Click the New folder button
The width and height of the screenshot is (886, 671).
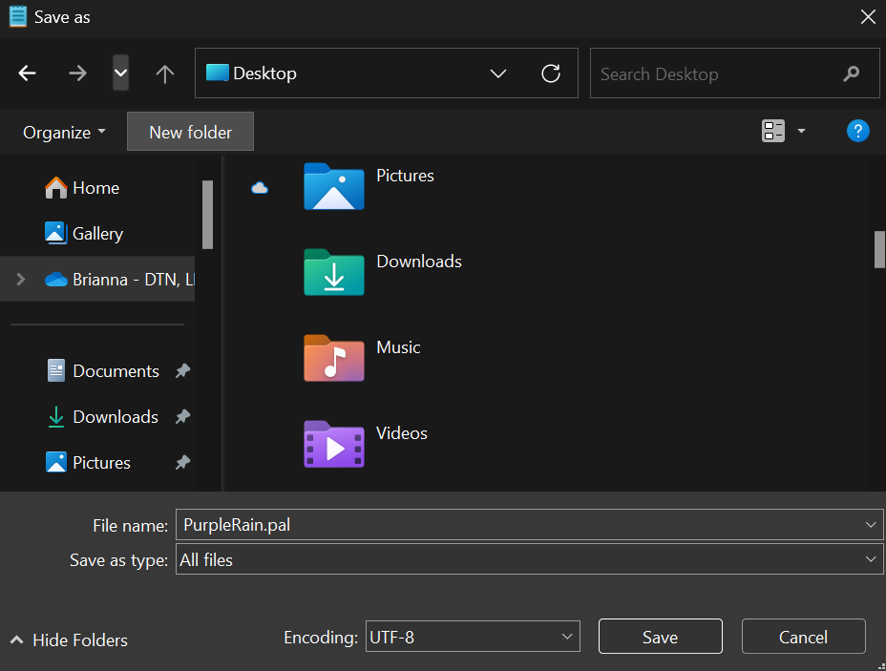[x=190, y=133]
